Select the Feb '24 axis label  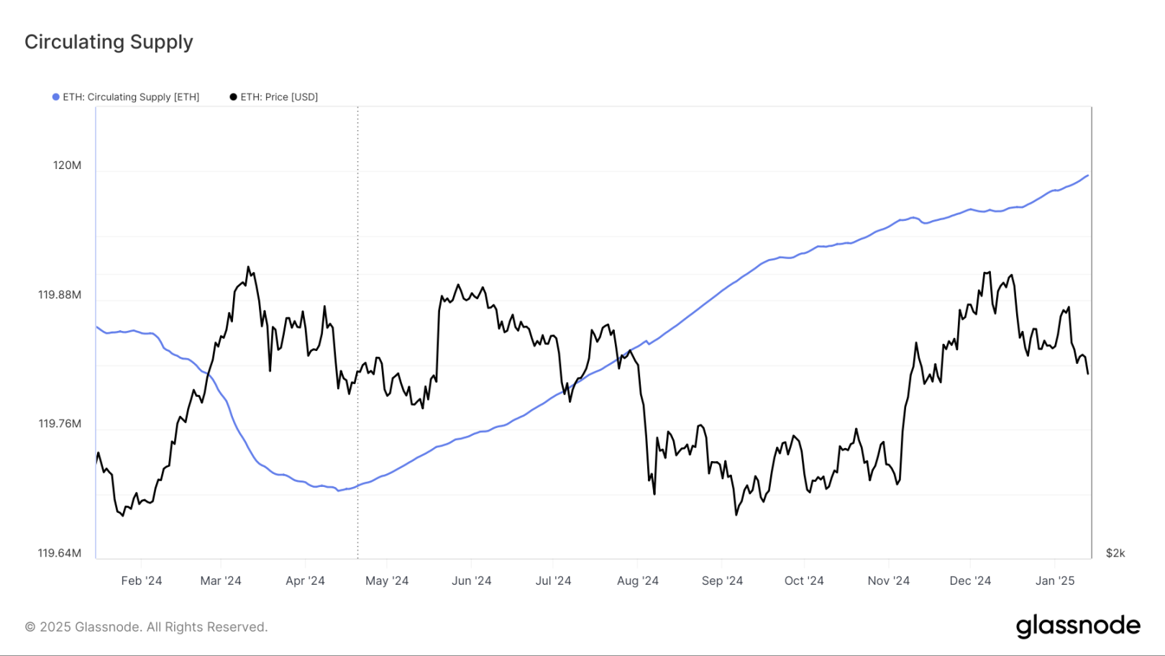pos(142,580)
